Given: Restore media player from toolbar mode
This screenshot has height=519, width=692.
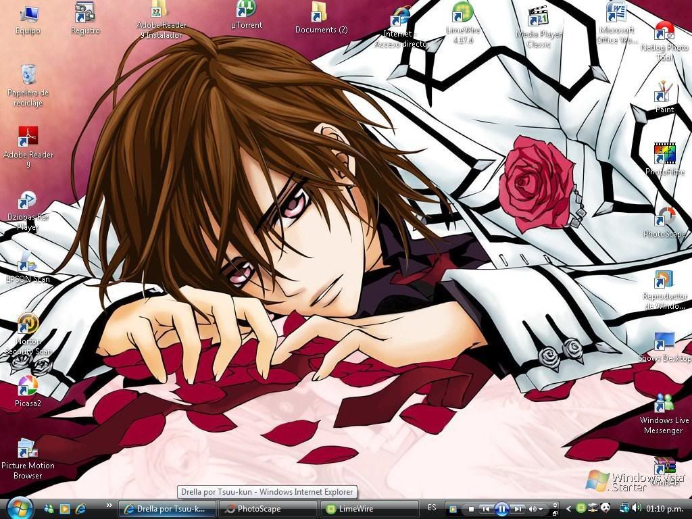Looking at the screenshot, I should tap(555, 514).
